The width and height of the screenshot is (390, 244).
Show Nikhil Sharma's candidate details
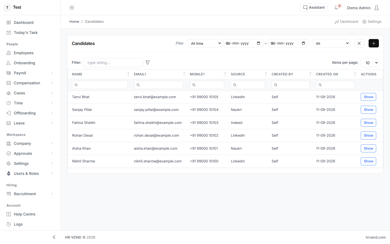[368, 161]
